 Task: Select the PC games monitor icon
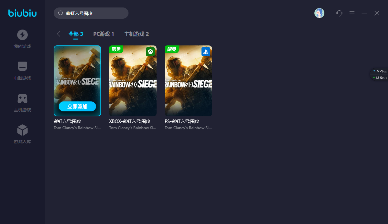click(22, 67)
